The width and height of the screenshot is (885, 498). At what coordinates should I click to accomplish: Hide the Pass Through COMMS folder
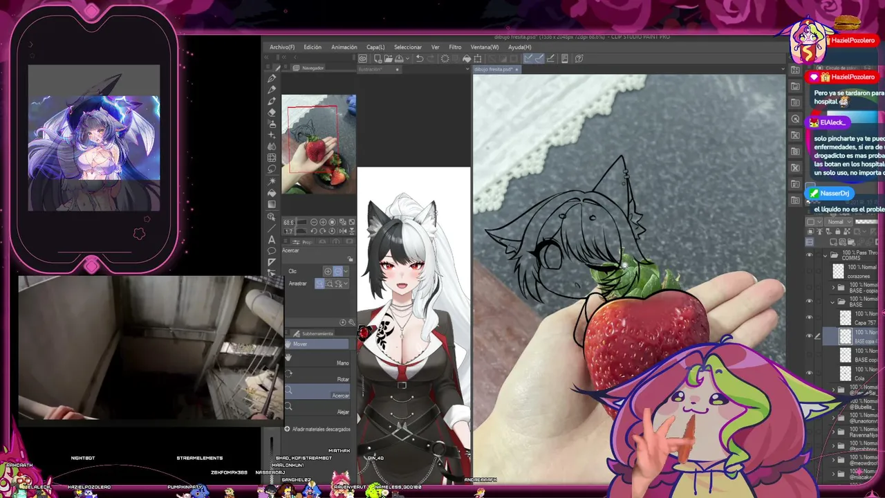(x=810, y=255)
